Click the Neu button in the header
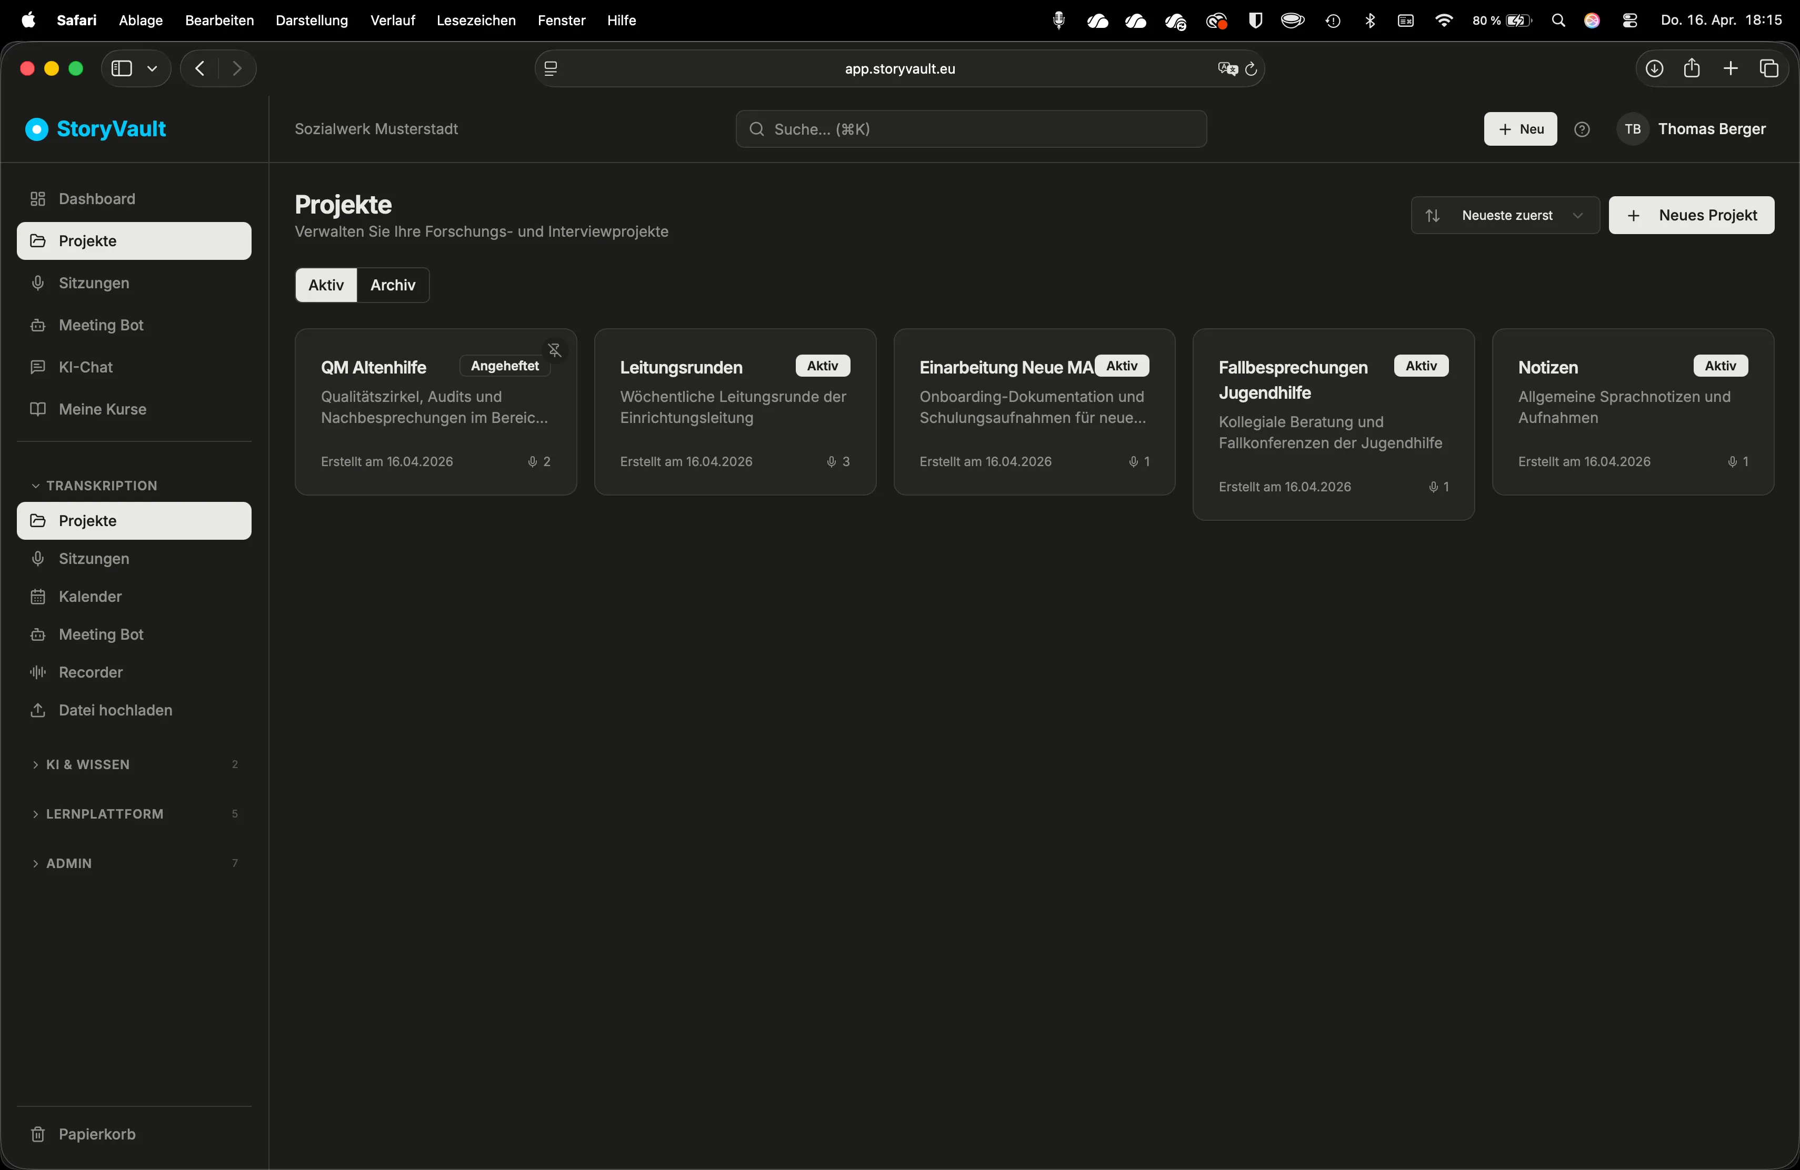This screenshot has height=1170, width=1800. (1520, 129)
